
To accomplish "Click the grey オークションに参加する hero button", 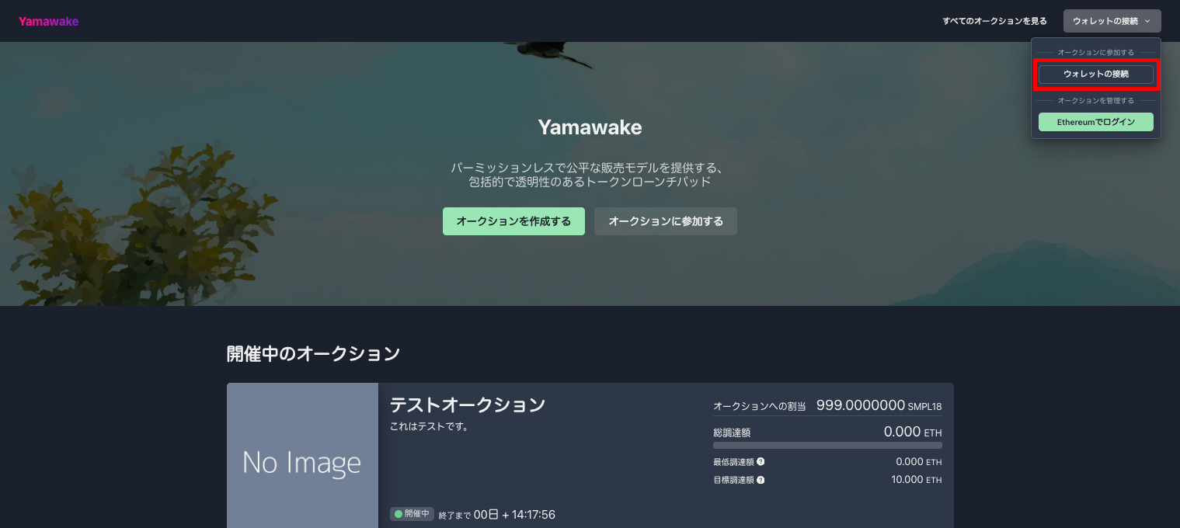I will point(666,221).
